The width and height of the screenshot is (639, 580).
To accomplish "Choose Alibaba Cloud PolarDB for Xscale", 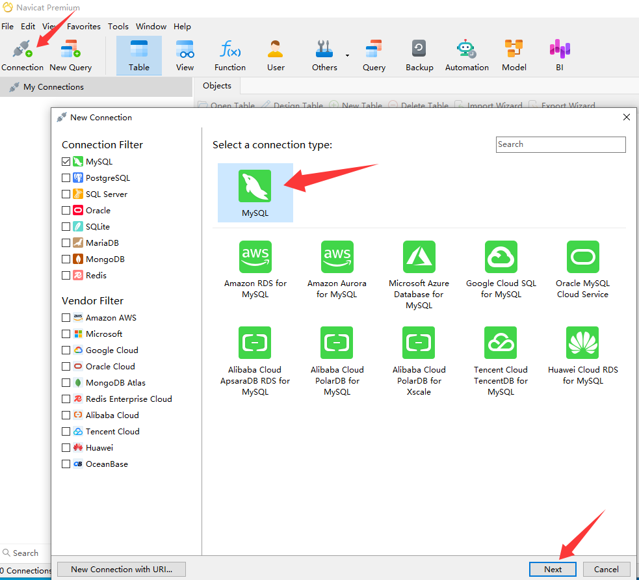I will (x=419, y=362).
